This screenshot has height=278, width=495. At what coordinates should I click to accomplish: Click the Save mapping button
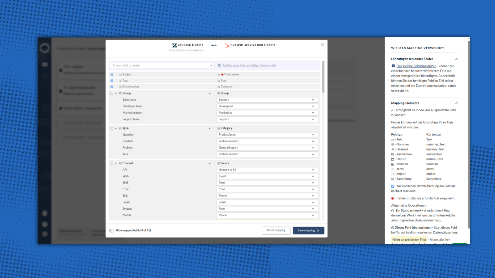coord(308,230)
